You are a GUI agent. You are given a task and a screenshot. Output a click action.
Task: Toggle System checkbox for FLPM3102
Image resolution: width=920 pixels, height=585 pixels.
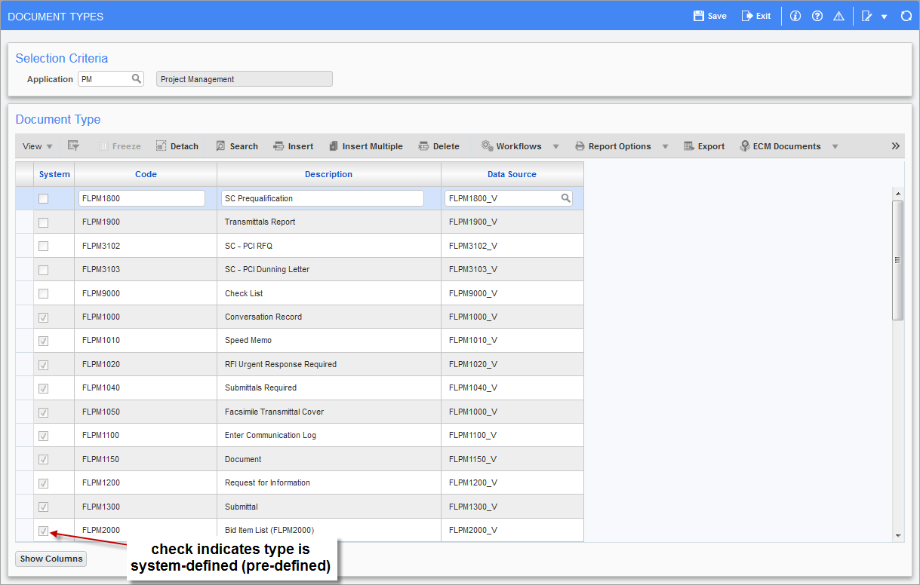44,246
